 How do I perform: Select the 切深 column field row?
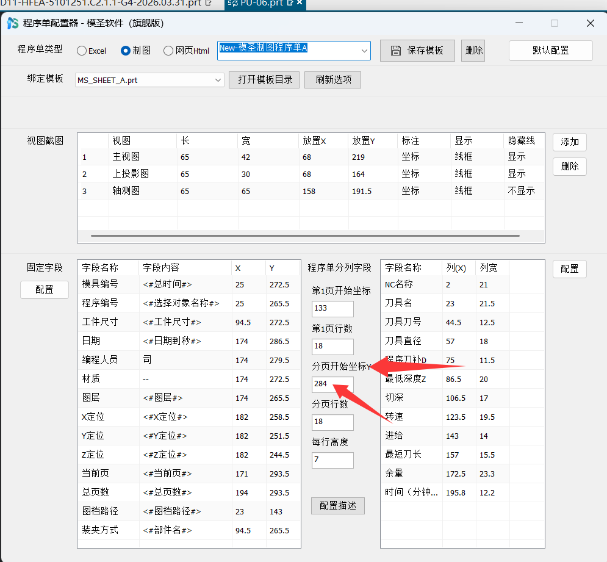click(462, 398)
